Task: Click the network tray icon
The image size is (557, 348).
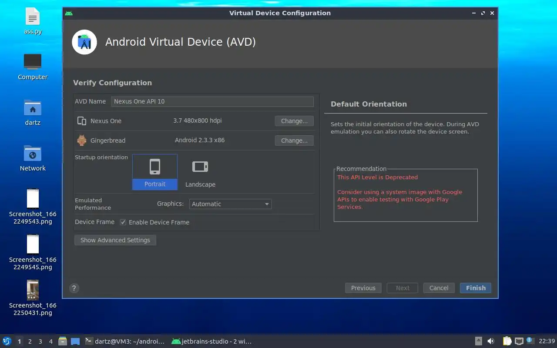Action: 519,341
